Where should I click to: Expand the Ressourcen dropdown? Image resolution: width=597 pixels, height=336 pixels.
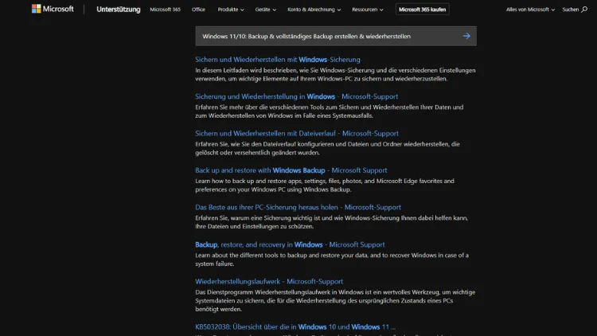(x=368, y=9)
